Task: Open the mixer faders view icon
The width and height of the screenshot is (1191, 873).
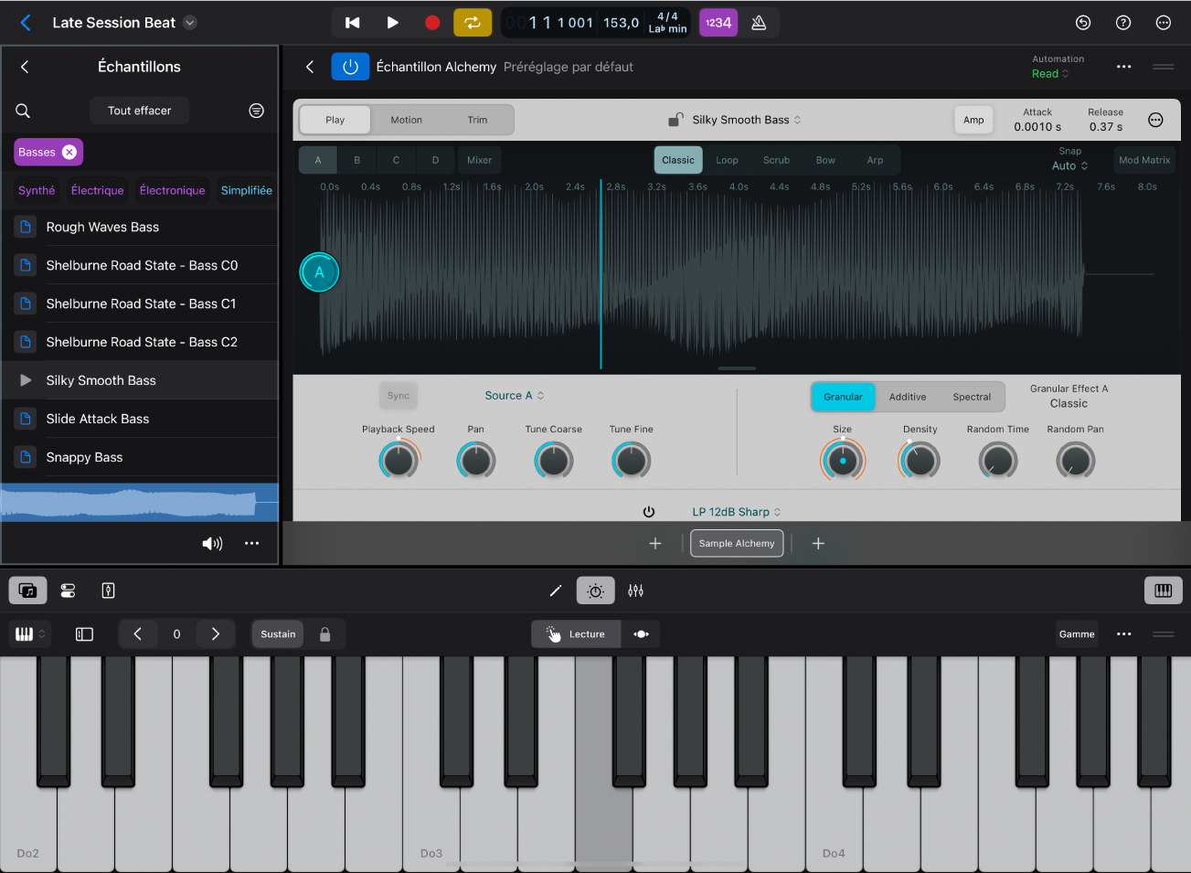Action: (x=636, y=590)
